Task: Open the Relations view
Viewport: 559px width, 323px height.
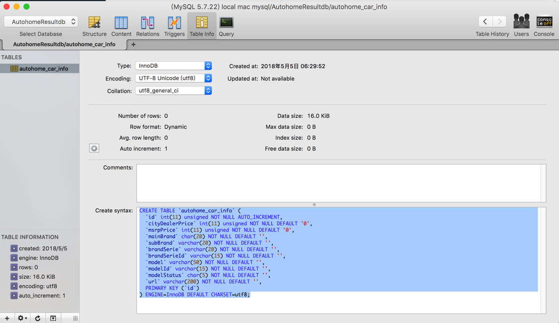Action: 148,26
